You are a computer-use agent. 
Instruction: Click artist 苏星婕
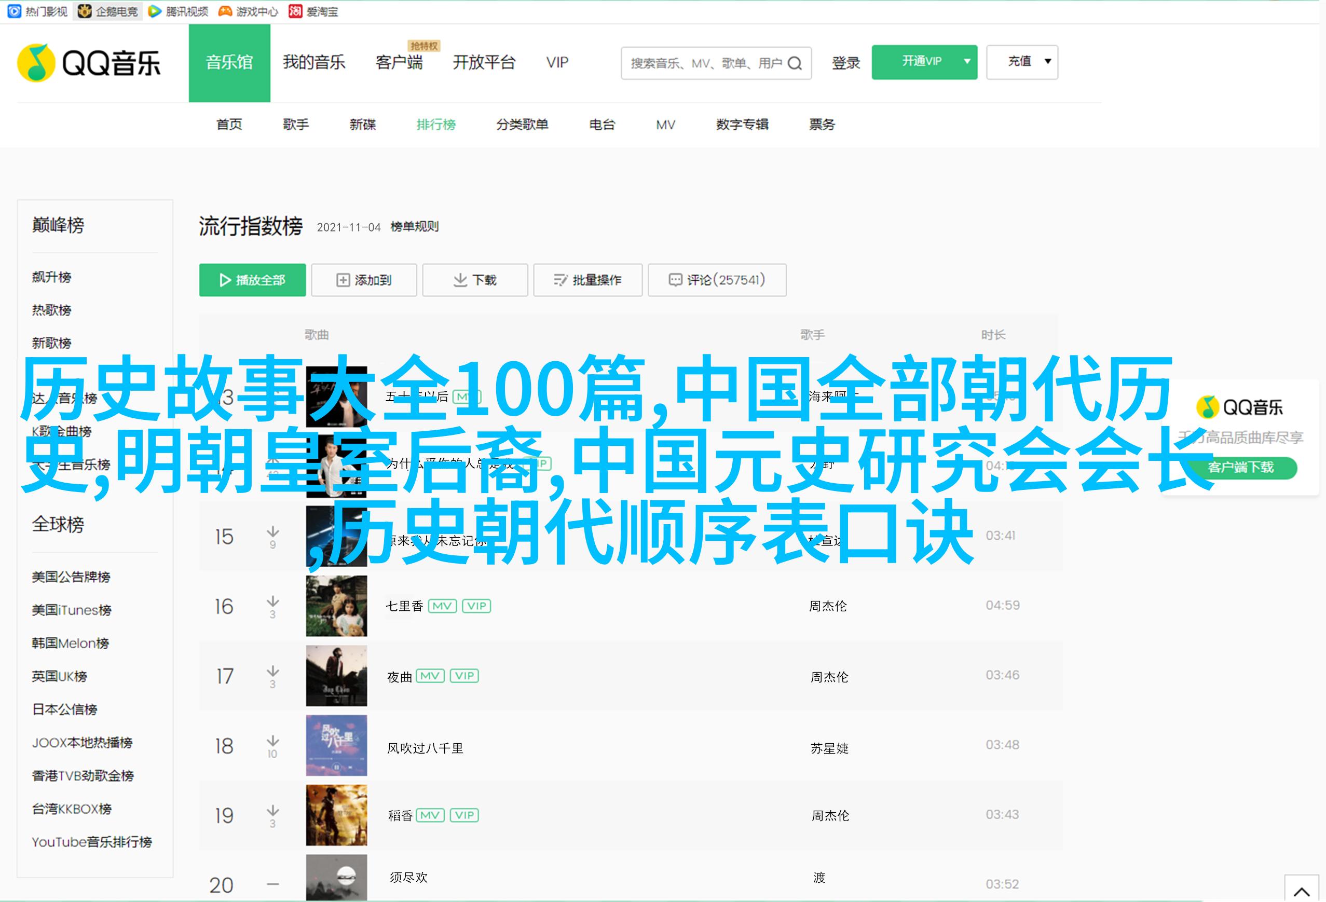pos(830,748)
